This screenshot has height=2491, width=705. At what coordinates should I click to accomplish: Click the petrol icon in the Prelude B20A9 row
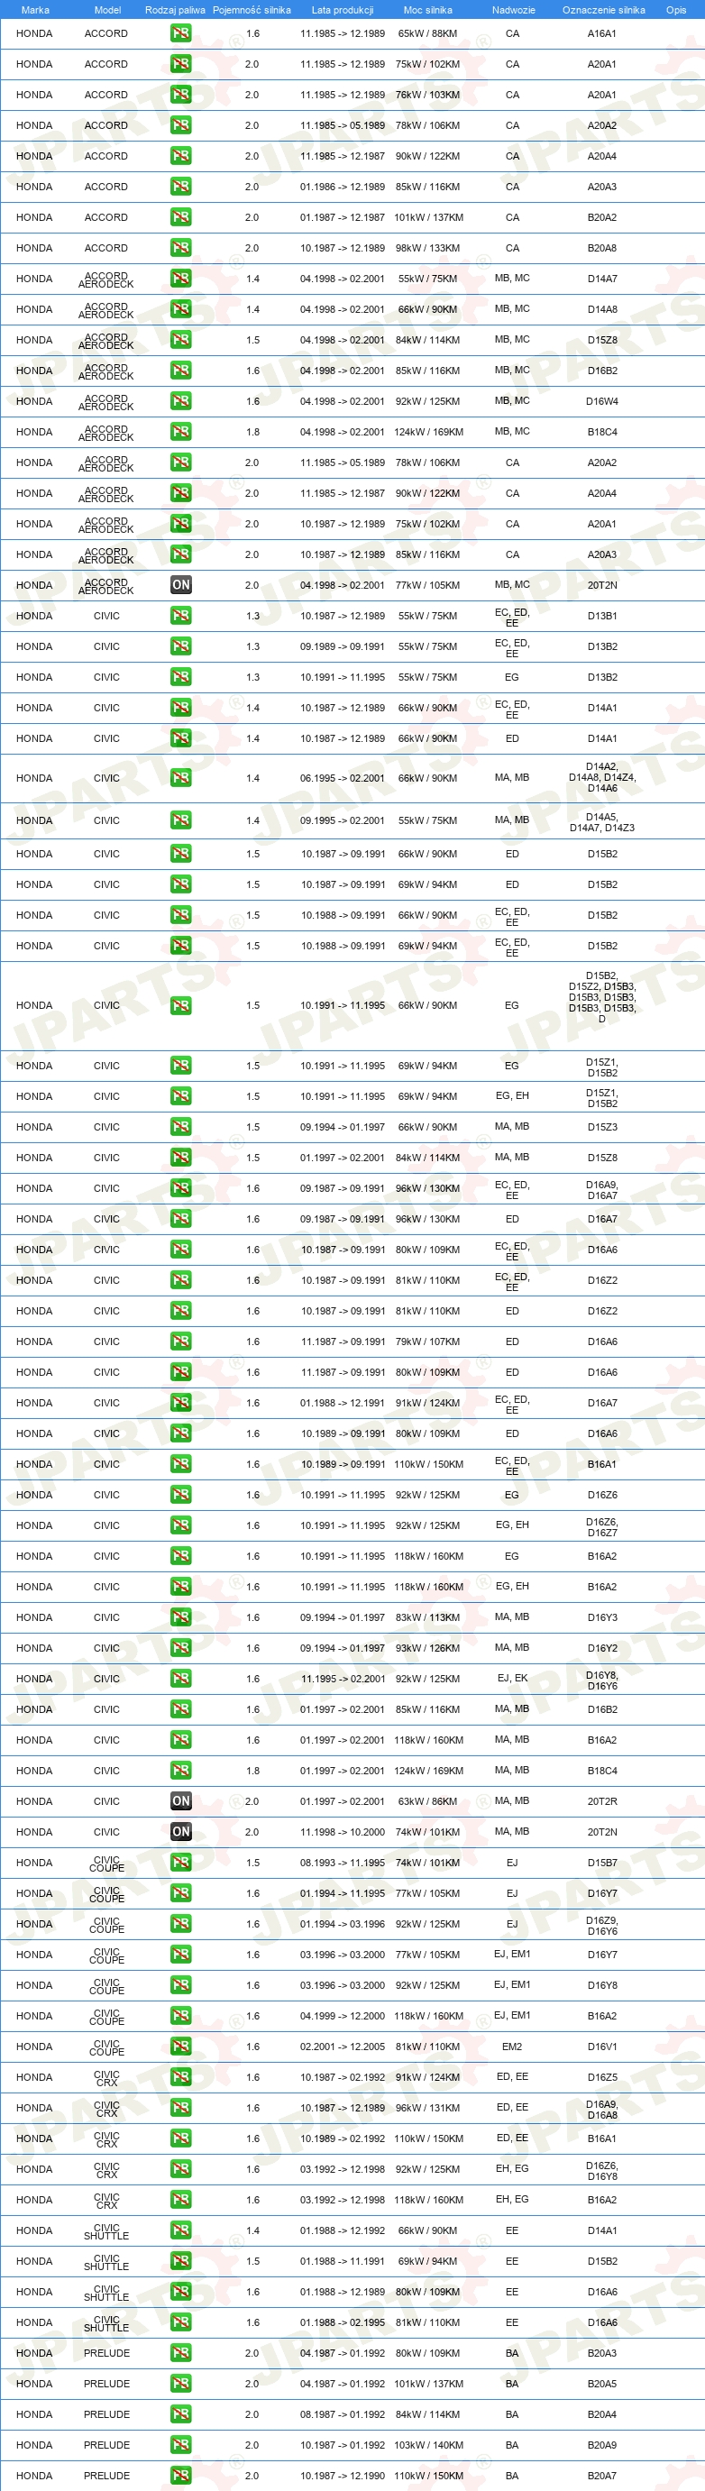(181, 2445)
